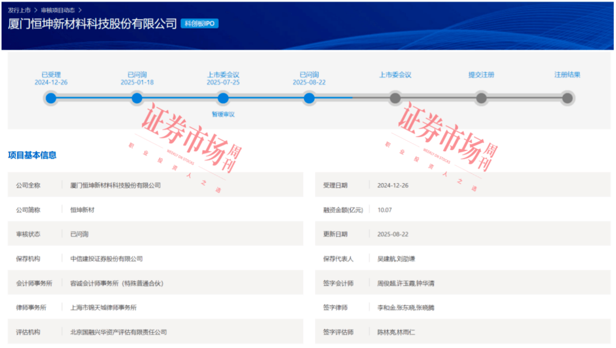Select the gray undated 上市委会议 timeline node

pos(395,99)
